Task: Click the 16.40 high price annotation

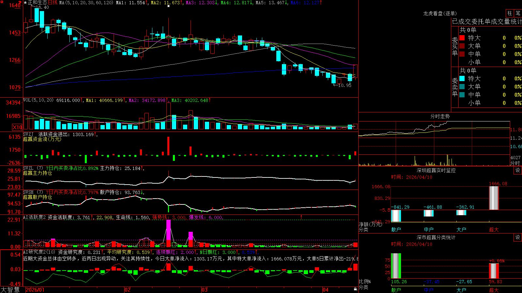Action: (x=42, y=7)
